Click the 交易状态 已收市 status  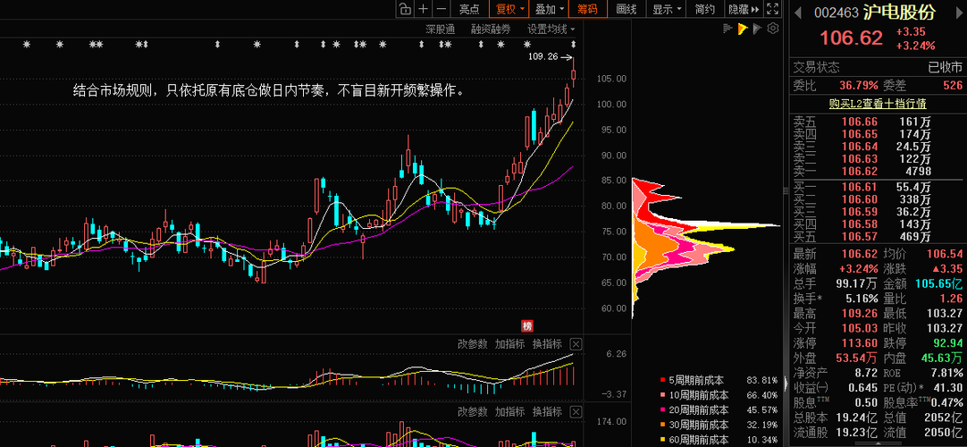(x=878, y=67)
